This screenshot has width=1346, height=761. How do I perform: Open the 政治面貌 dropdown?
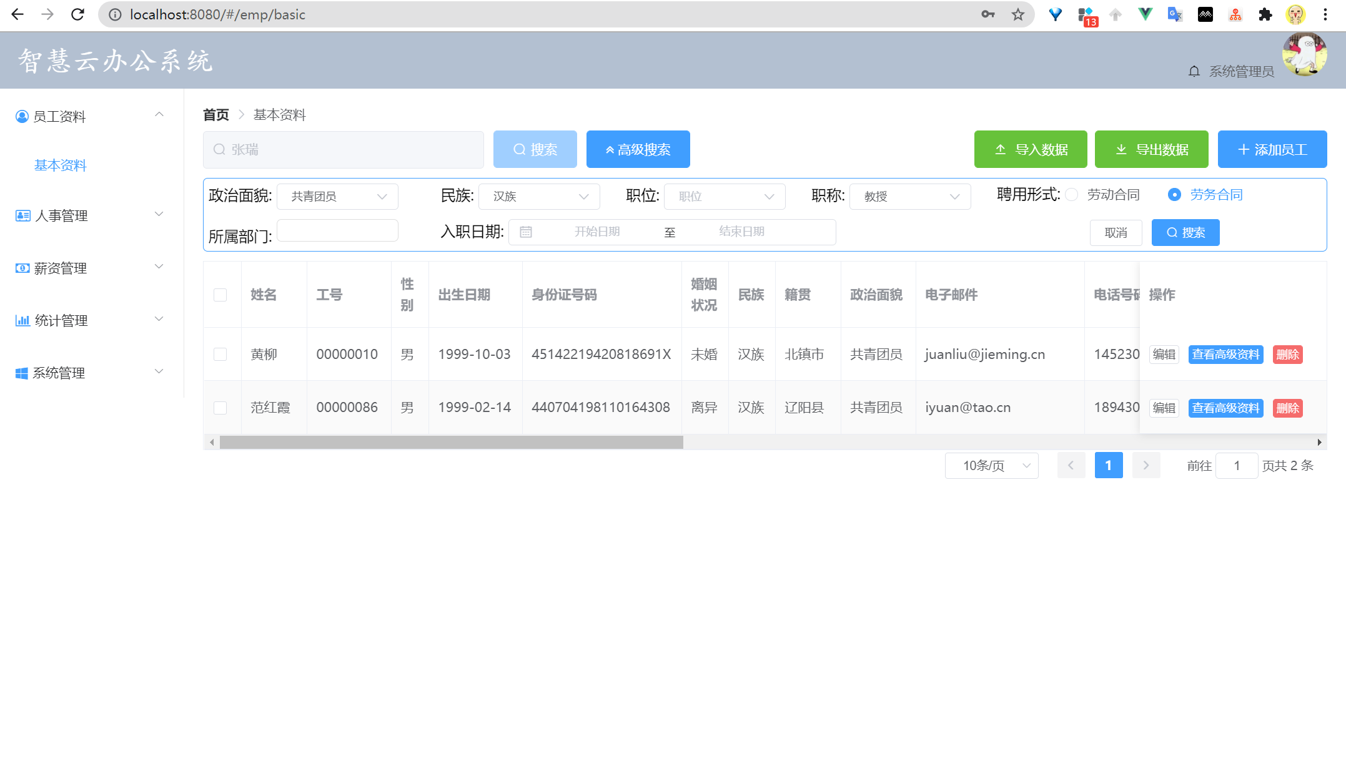pos(337,197)
